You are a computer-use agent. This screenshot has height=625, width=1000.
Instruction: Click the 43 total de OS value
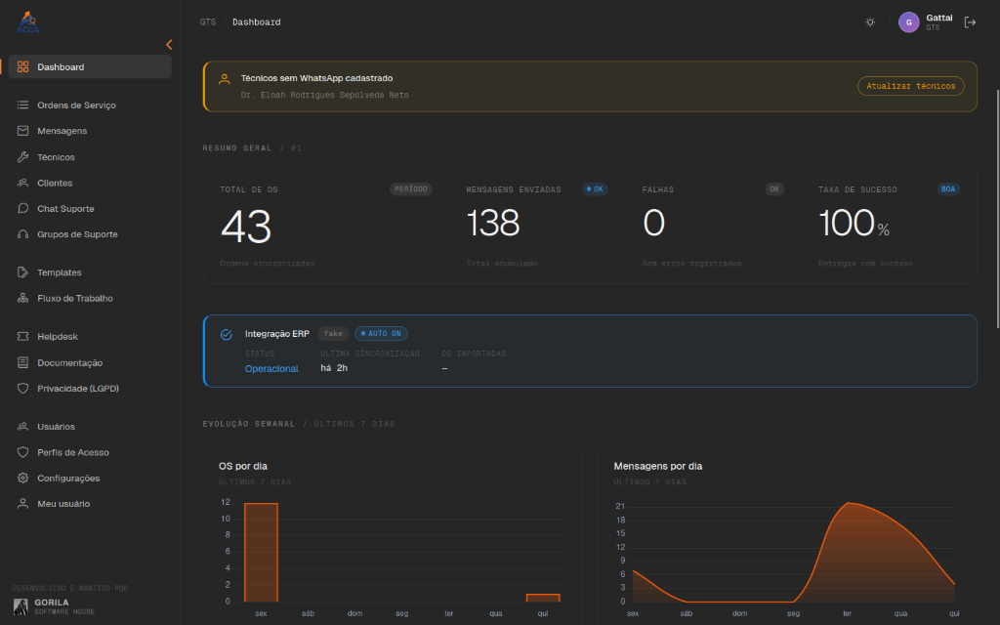246,227
